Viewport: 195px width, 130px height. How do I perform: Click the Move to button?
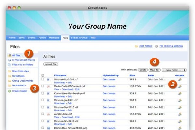(154, 70)
